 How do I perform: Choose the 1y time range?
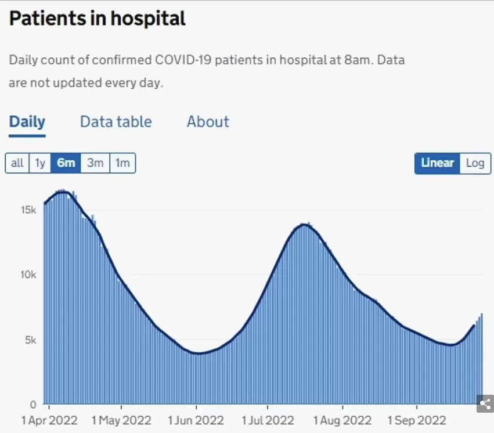tap(40, 163)
